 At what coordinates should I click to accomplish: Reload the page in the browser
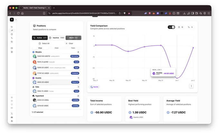click(x=18, y=13)
